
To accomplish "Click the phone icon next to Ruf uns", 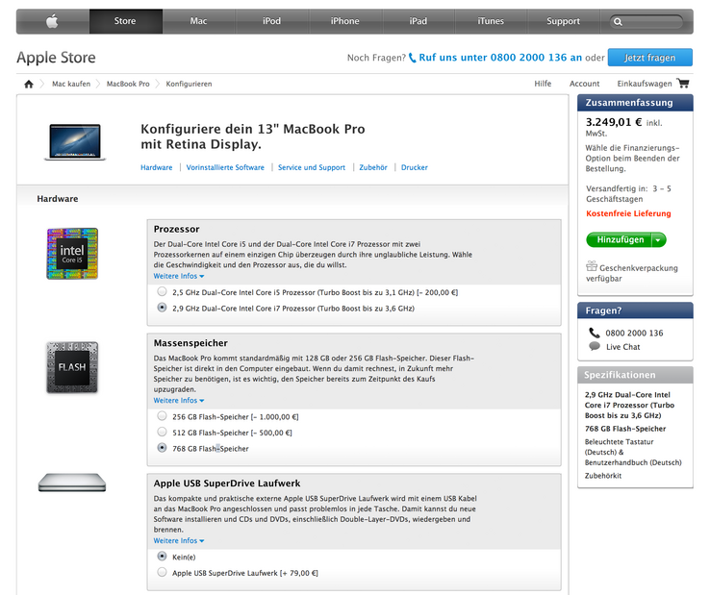I will (x=412, y=58).
